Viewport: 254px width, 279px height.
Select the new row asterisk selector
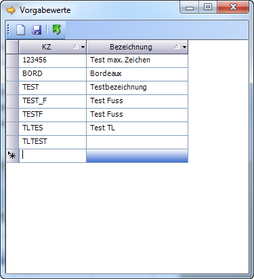click(x=12, y=155)
